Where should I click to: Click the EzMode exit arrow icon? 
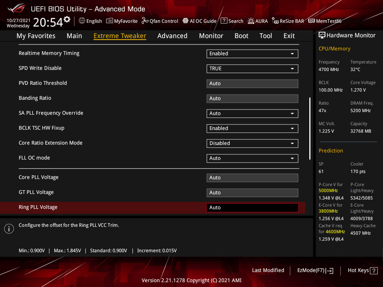coord(330,271)
